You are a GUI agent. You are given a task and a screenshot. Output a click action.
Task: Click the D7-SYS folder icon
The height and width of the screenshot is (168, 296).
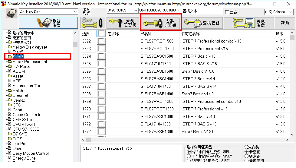point(10,134)
